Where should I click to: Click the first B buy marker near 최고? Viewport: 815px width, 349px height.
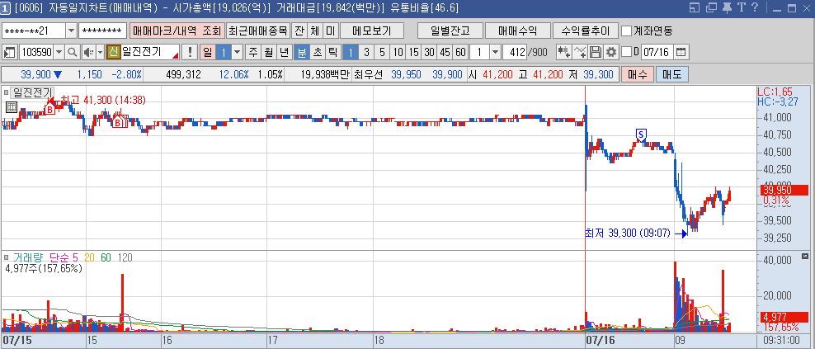click(49, 109)
